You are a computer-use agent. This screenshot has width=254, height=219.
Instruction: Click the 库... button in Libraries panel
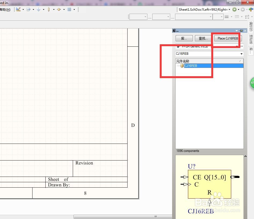184,38
